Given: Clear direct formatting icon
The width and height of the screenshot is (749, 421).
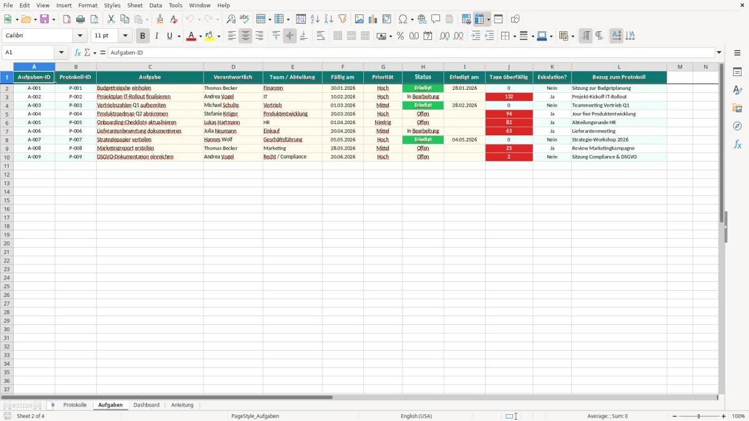Looking at the screenshot, I should pos(174,19).
